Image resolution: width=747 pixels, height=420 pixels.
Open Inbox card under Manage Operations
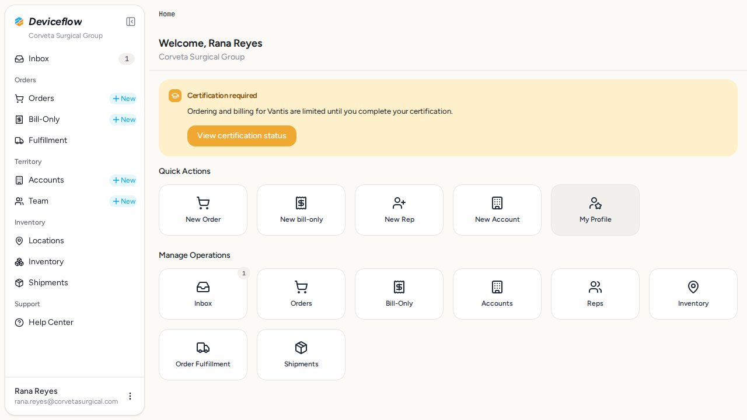pos(203,294)
